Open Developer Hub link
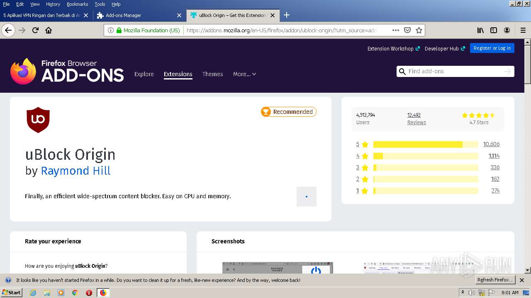 pyautogui.click(x=445, y=48)
